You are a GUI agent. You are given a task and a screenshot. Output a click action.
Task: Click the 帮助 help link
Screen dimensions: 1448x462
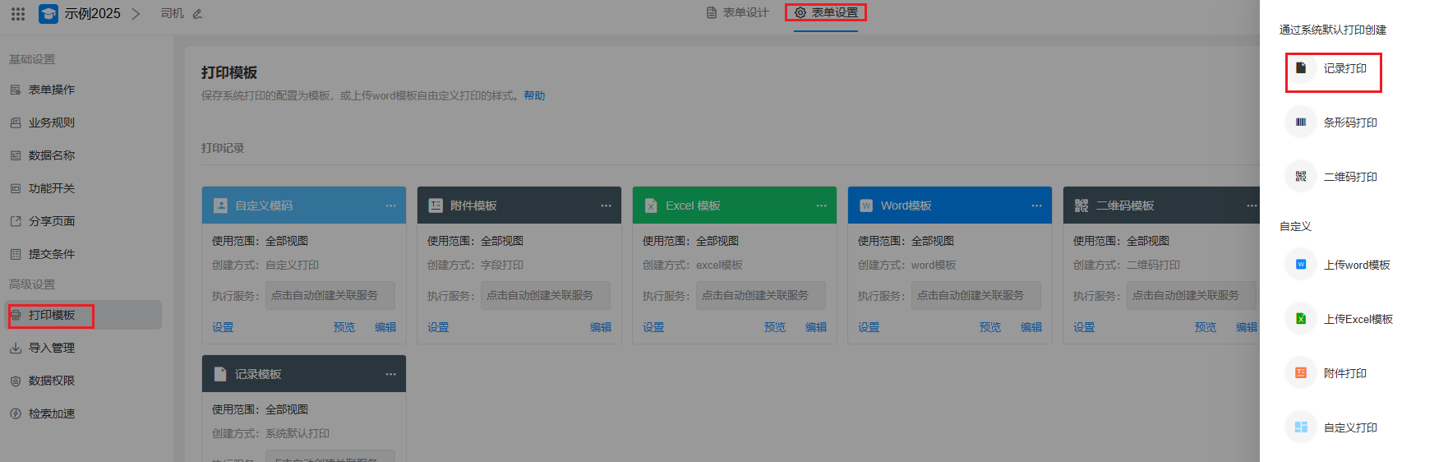click(x=534, y=96)
